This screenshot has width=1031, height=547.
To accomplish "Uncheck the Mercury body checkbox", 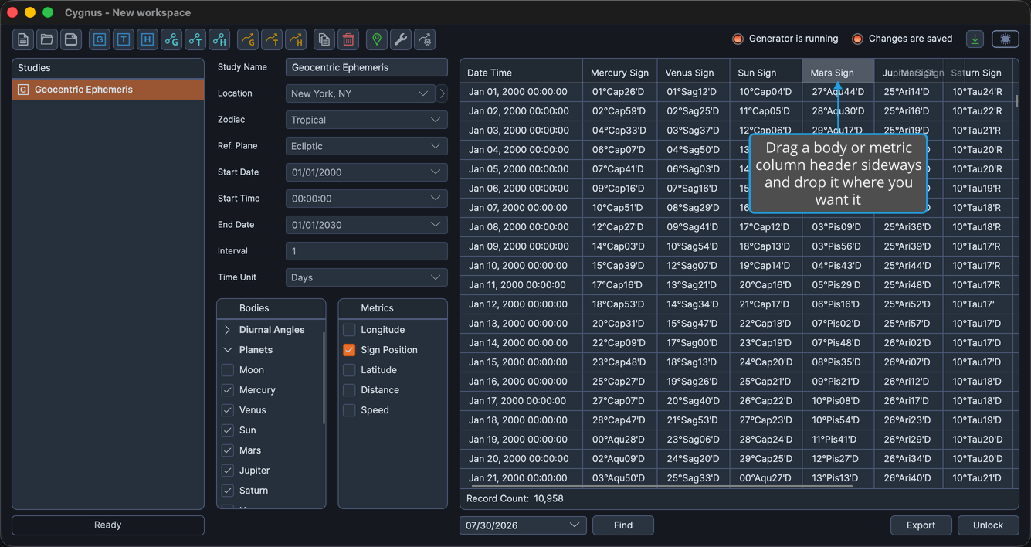I will click(228, 390).
